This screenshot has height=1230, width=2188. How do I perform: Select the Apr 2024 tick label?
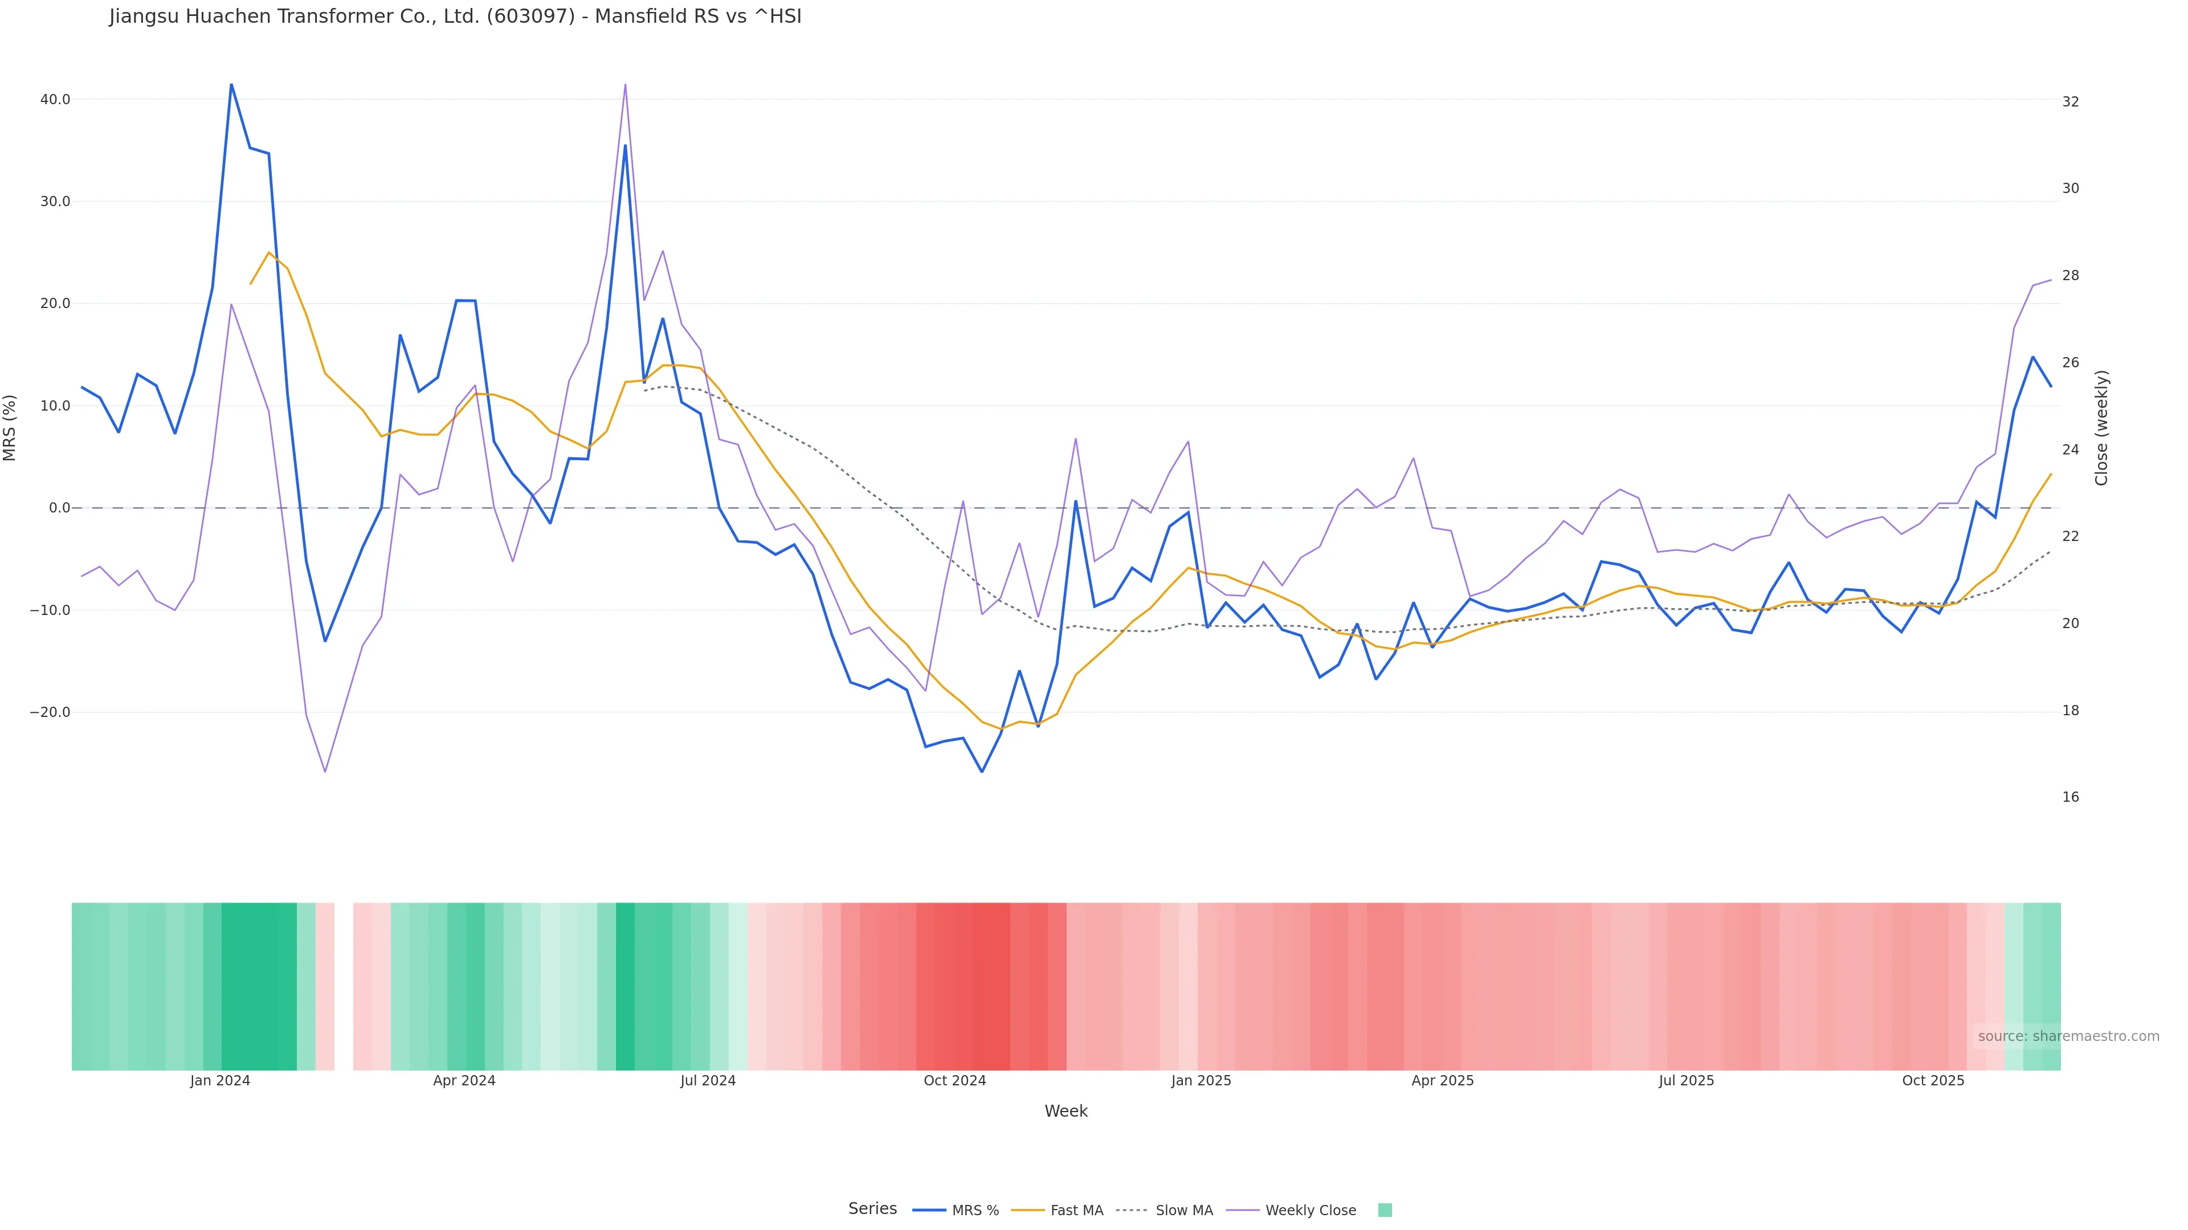coord(464,1081)
